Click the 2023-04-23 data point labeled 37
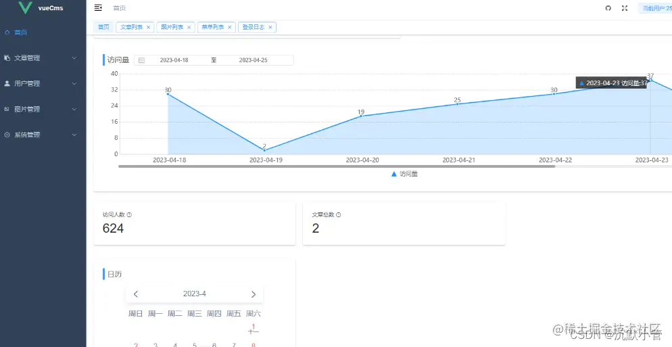 click(650, 80)
